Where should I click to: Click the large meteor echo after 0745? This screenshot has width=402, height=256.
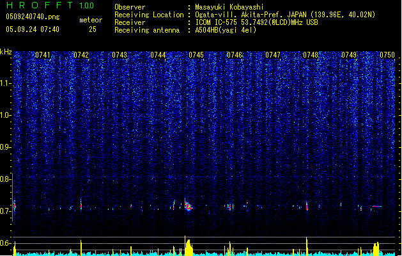[189, 206]
